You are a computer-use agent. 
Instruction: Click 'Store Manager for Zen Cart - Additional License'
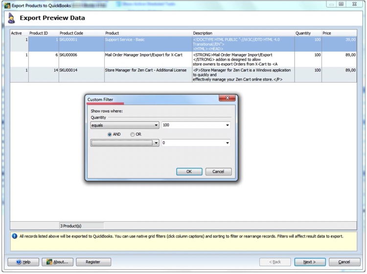click(x=148, y=75)
